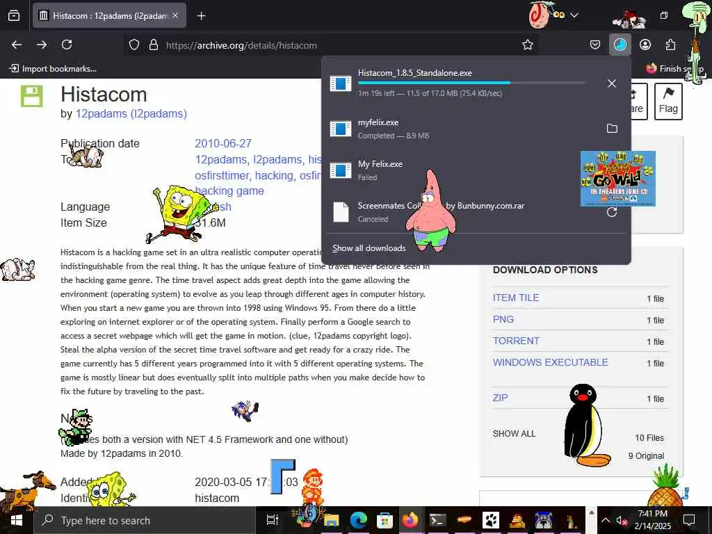This screenshot has height=534, width=712.
Task: Retry the canceled Screenmates Collection download
Action: tap(612, 212)
